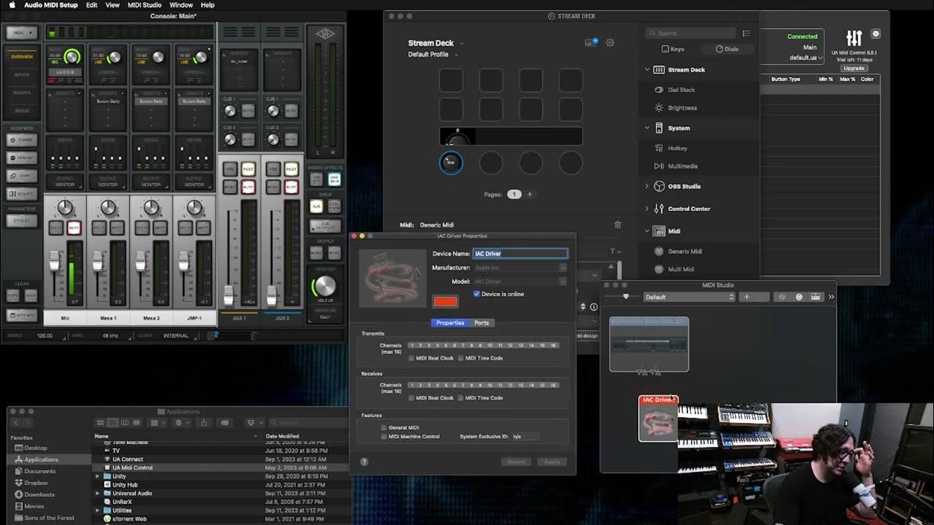The width and height of the screenshot is (934, 525).
Task: Expand the Control Center category
Action: (x=647, y=209)
